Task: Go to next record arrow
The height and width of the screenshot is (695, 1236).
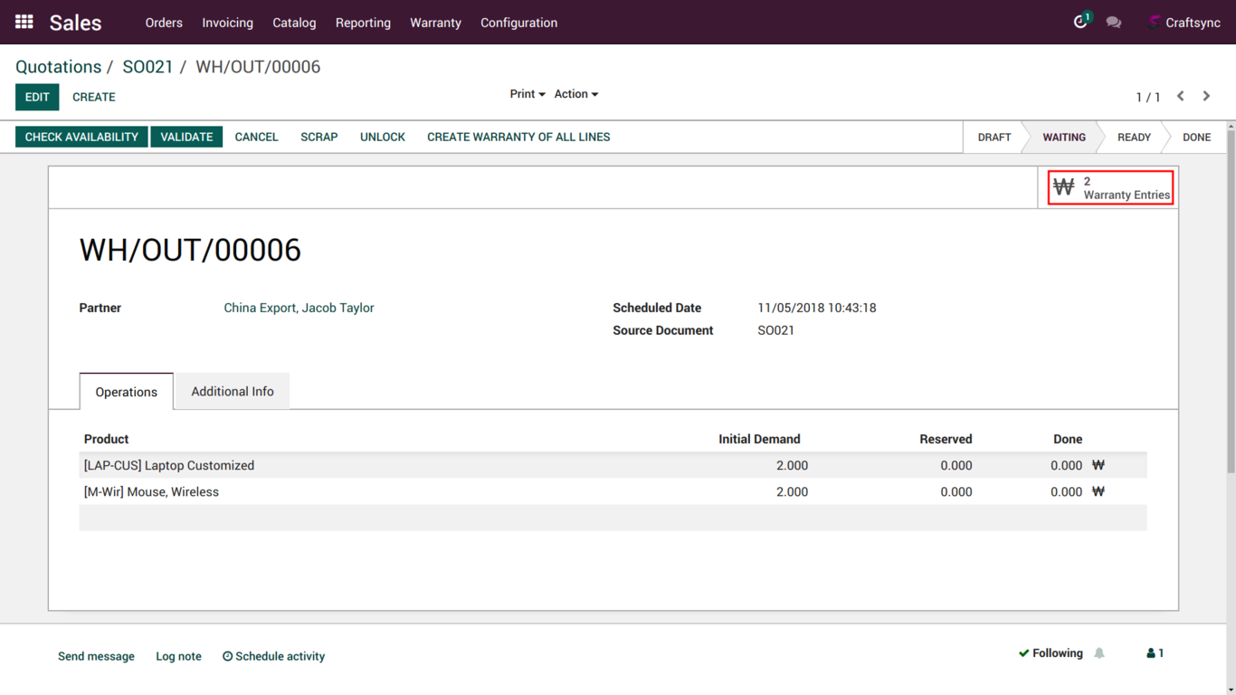Action: tap(1206, 96)
